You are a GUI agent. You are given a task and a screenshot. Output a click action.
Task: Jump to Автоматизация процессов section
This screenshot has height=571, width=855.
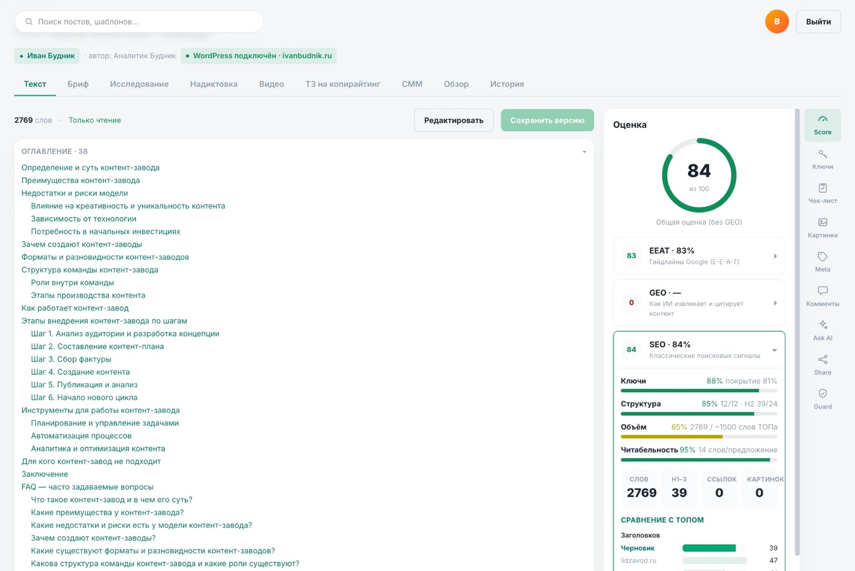[82, 436]
